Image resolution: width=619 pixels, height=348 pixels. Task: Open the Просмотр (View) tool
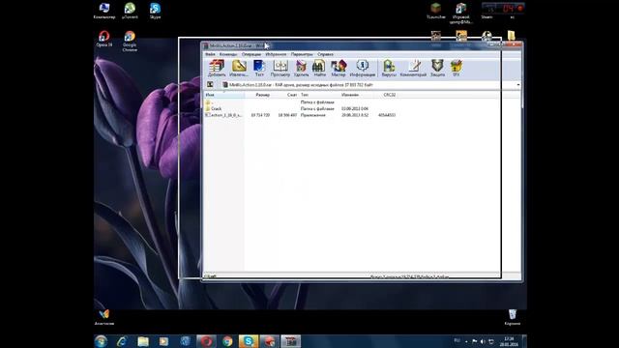click(280, 69)
